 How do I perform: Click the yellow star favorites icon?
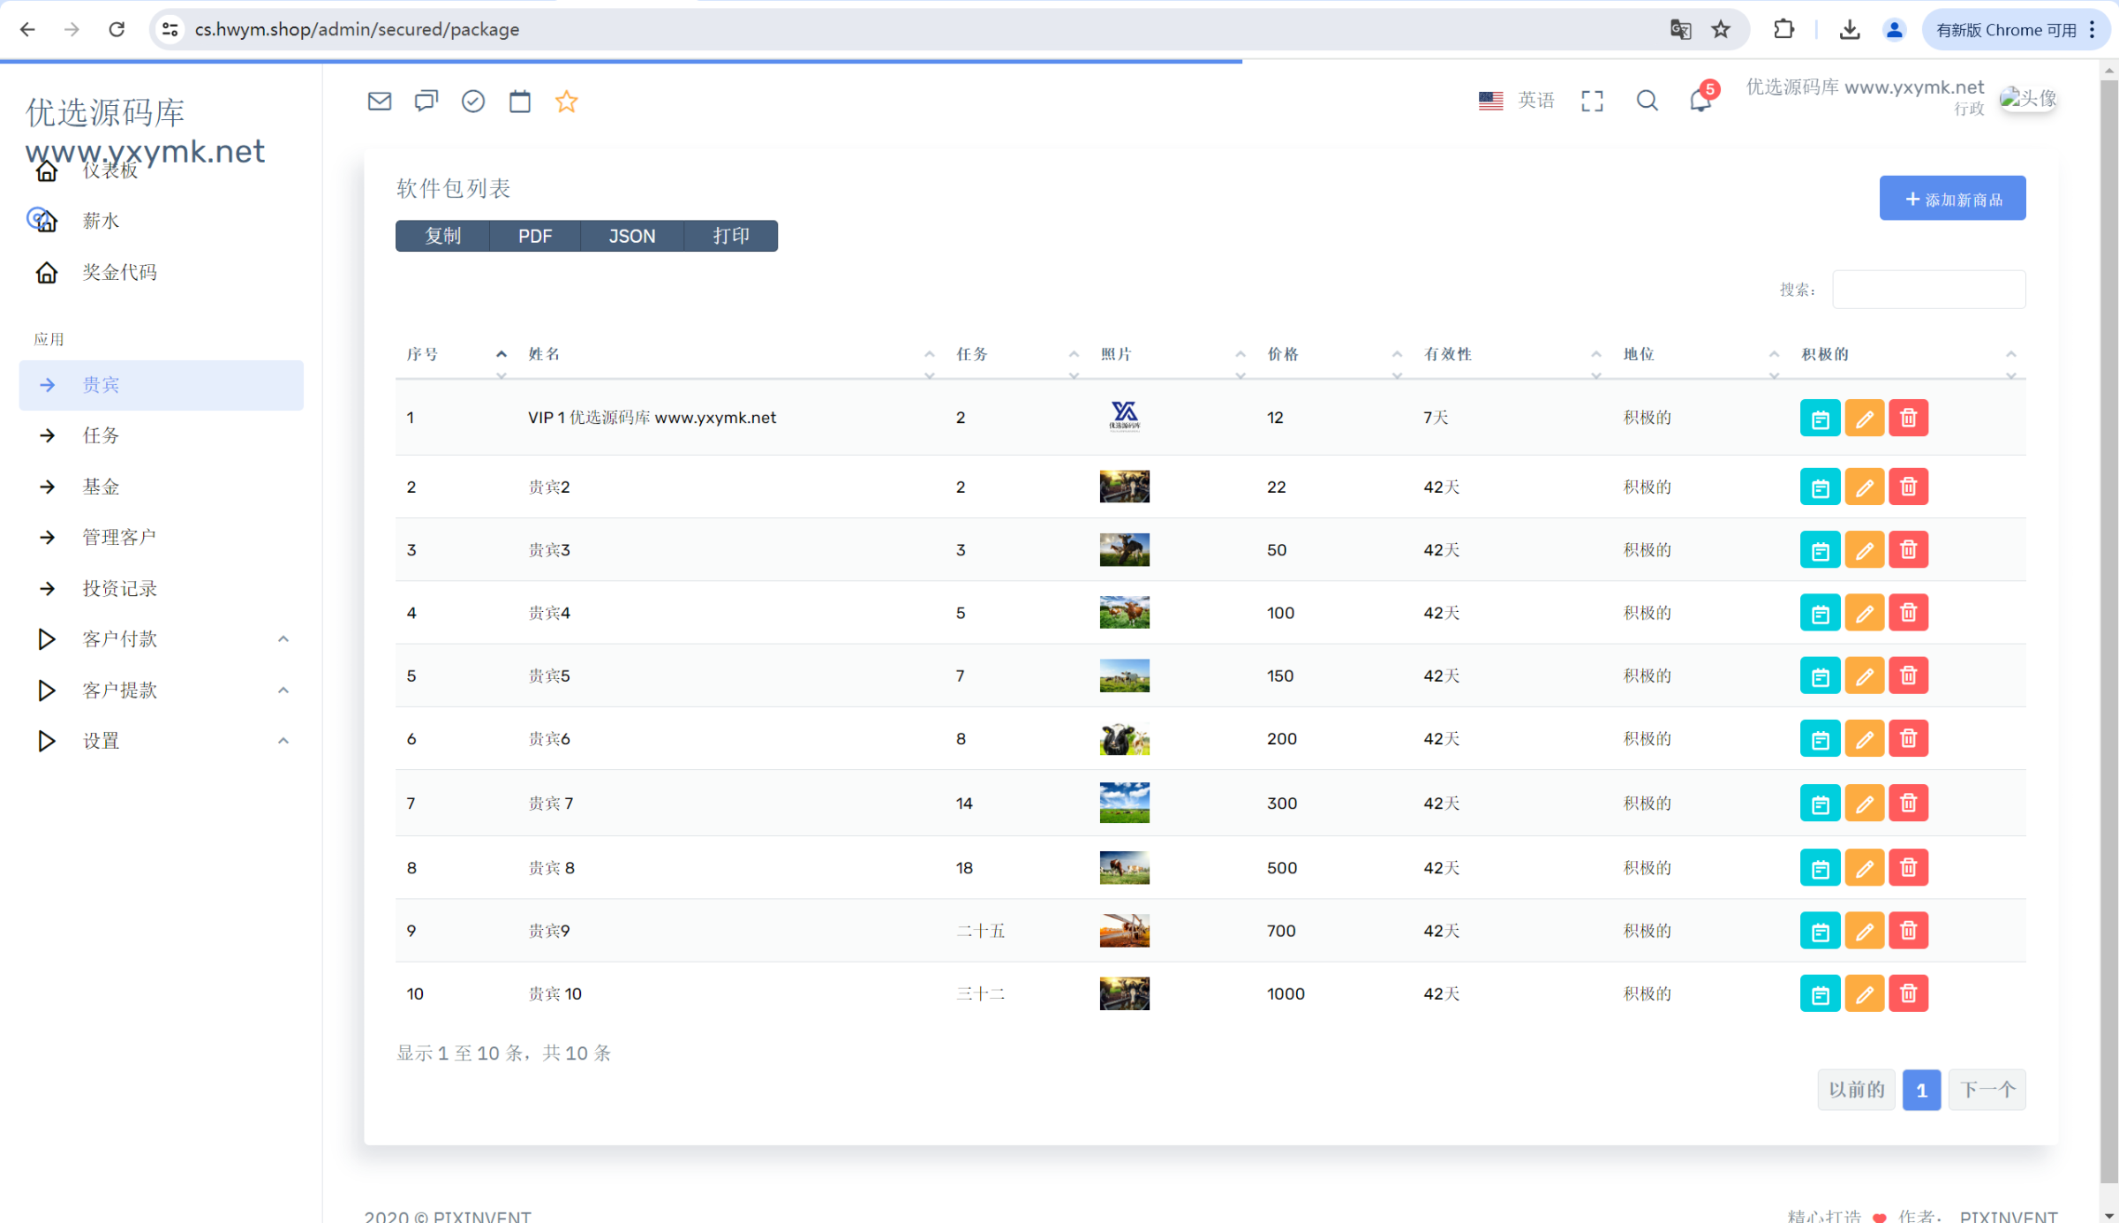pos(567,102)
